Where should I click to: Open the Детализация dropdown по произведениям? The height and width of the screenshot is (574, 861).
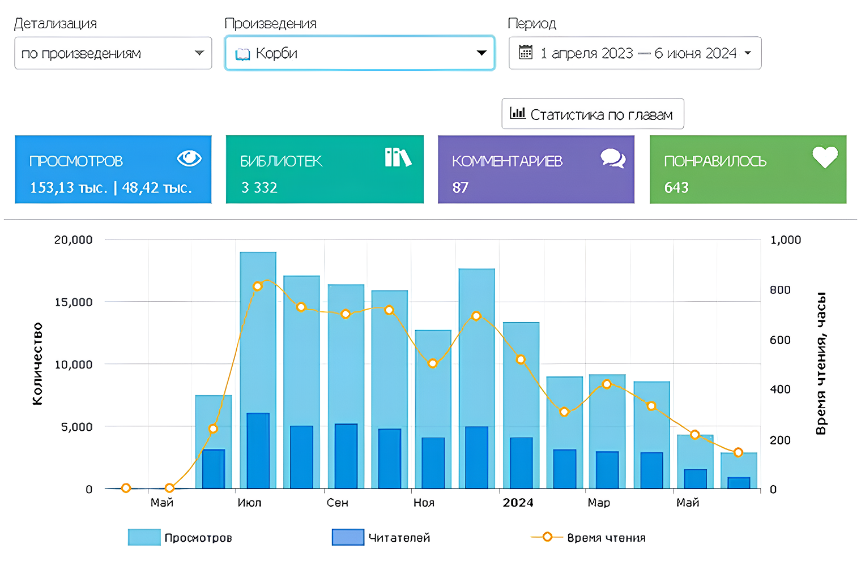[x=113, y=53]
